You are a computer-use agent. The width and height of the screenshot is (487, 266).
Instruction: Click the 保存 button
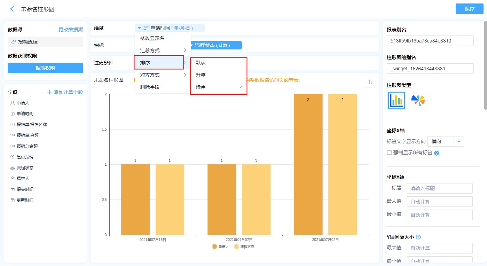[469, 9]
